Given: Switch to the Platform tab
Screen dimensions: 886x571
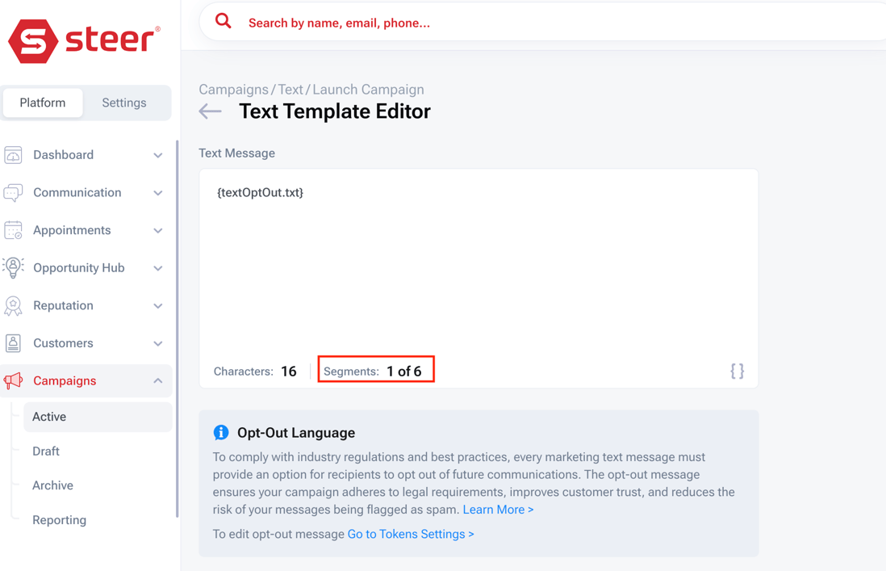Looking at the screenshot, I should tap(43, 103).
